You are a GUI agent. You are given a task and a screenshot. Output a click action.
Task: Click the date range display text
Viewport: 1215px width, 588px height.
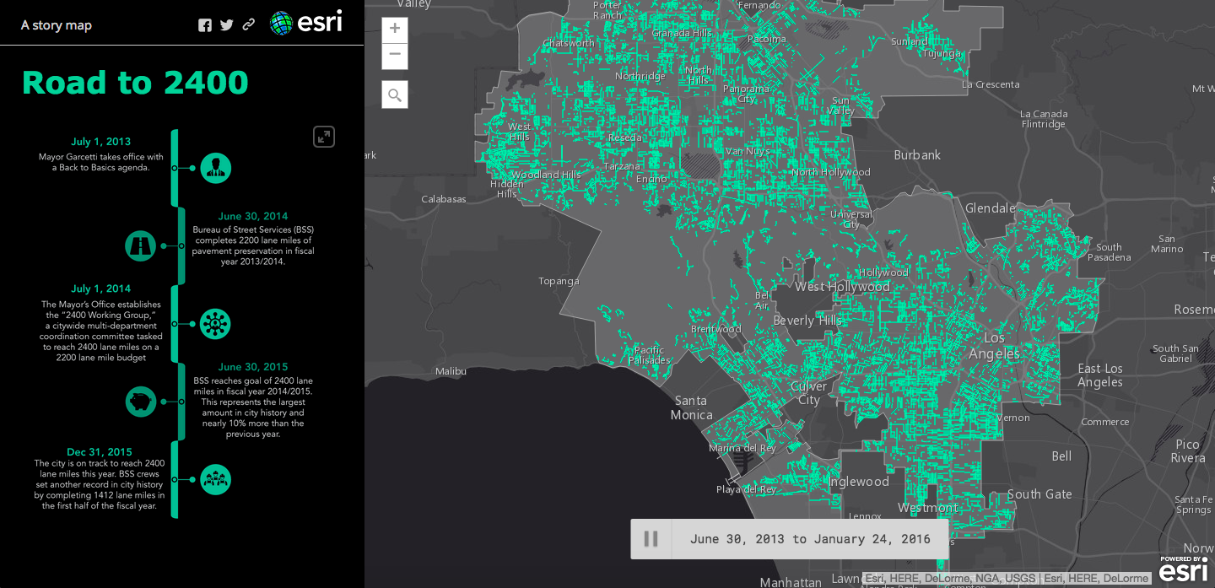pos(809,539)
